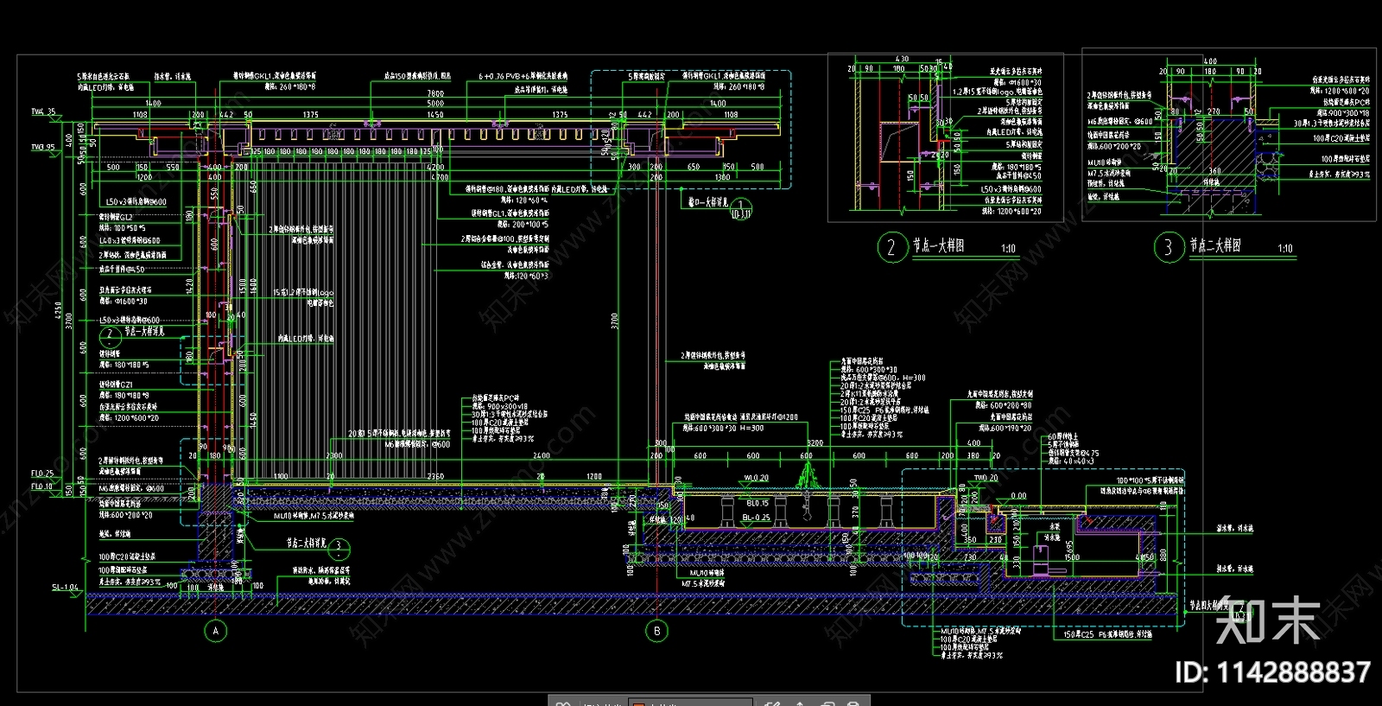Click the 4700 dimension text
The image size is (1382, 706).
(440, 177)
